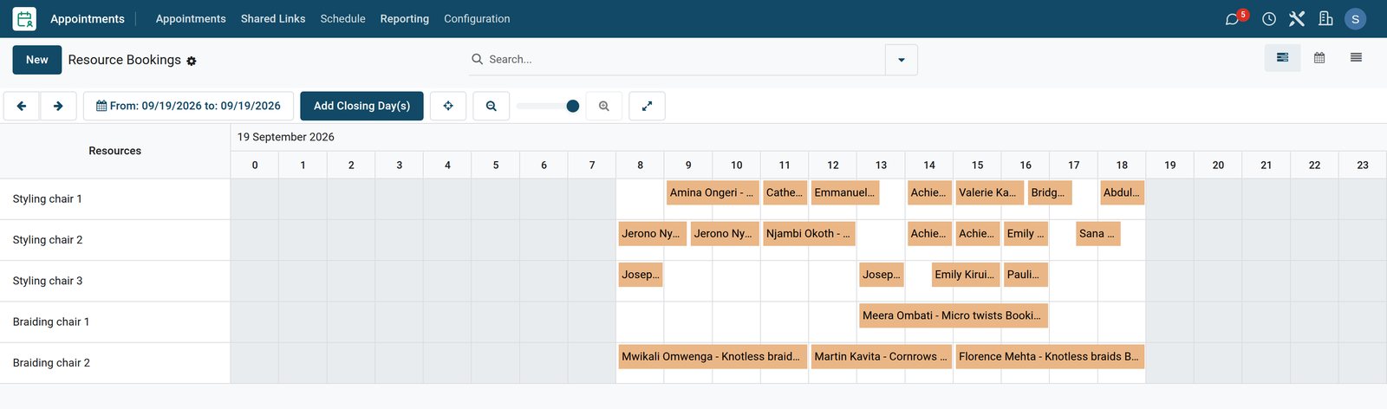The width and height of the screenshot is (1387, 409).
Task: Open the first Jerono Ny... booking at 8
Action: 652,233
